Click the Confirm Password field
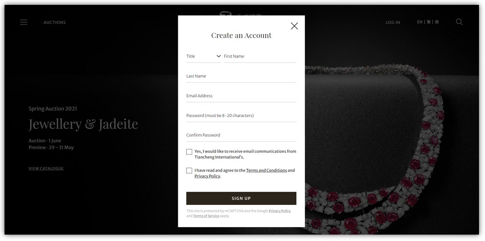485x241 pixels. coord(241,135)
